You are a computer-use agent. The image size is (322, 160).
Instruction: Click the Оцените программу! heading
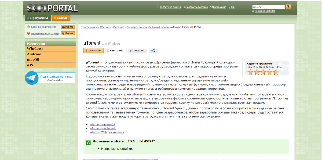click(260, 64)
